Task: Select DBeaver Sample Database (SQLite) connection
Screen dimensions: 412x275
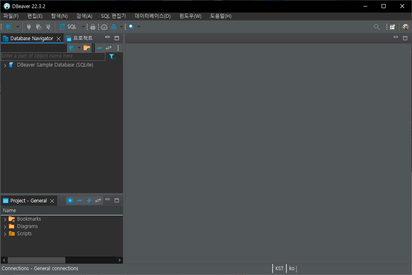Action: point(55,65)
